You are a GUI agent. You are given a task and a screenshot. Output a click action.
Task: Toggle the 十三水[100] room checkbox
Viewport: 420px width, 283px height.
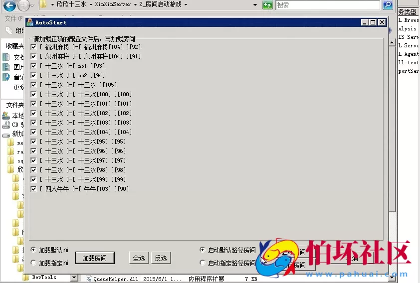[x=33, y=94]
